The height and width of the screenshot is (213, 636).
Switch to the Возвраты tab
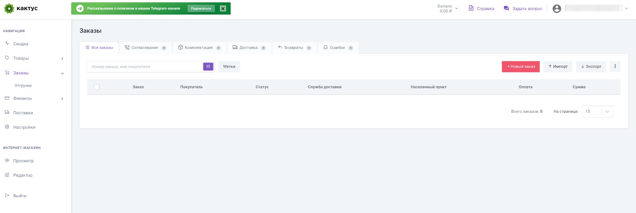(x=294, y=48)
